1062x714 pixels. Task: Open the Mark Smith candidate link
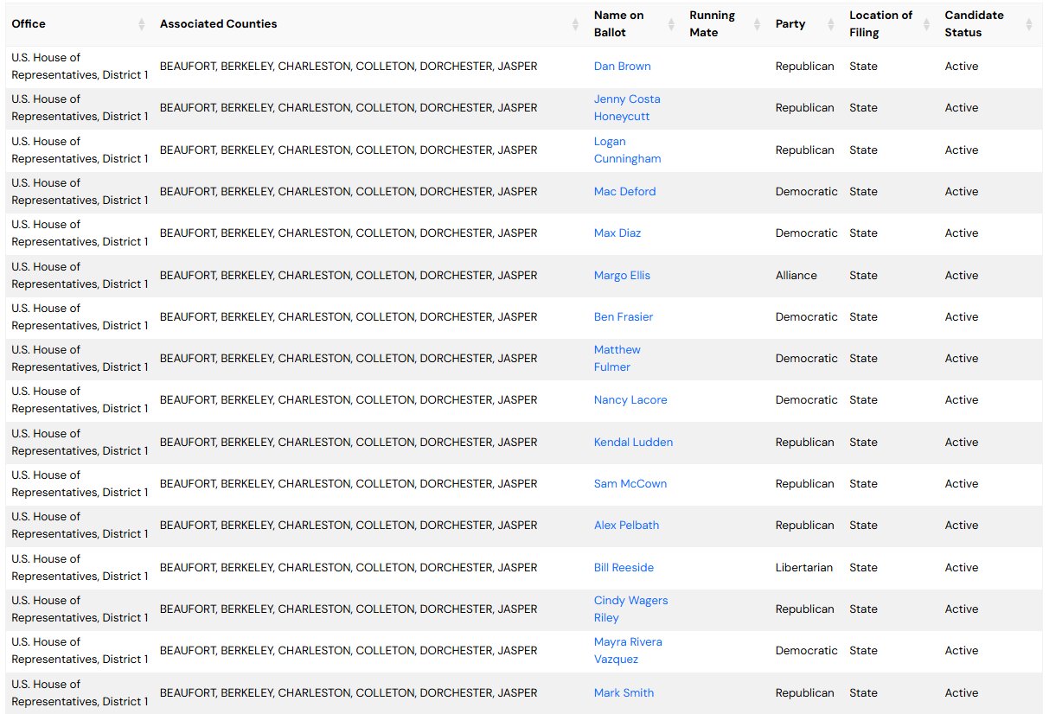624,693
